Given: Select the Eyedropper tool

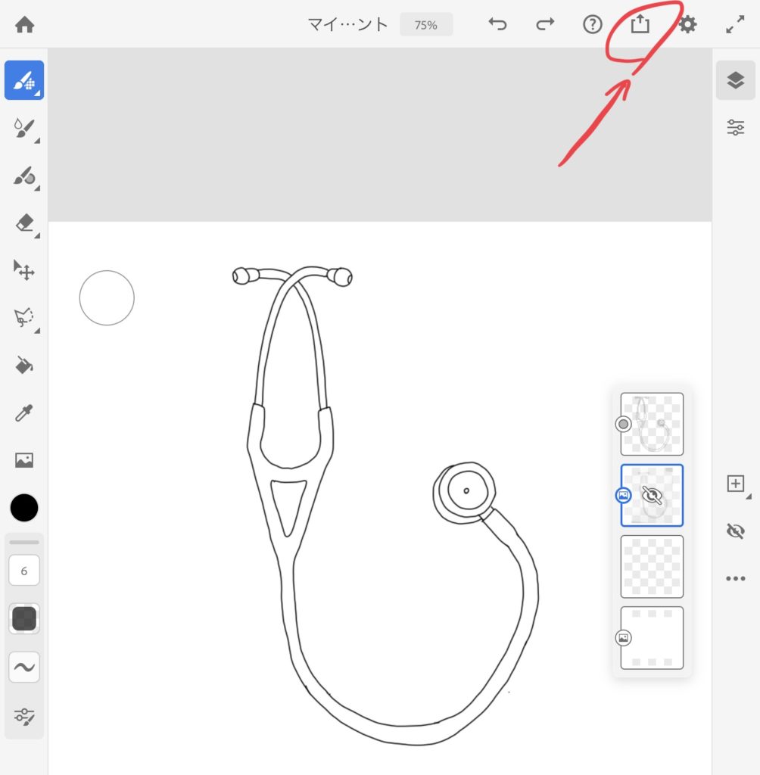Looking at the screenshot, I should point(24,412).
